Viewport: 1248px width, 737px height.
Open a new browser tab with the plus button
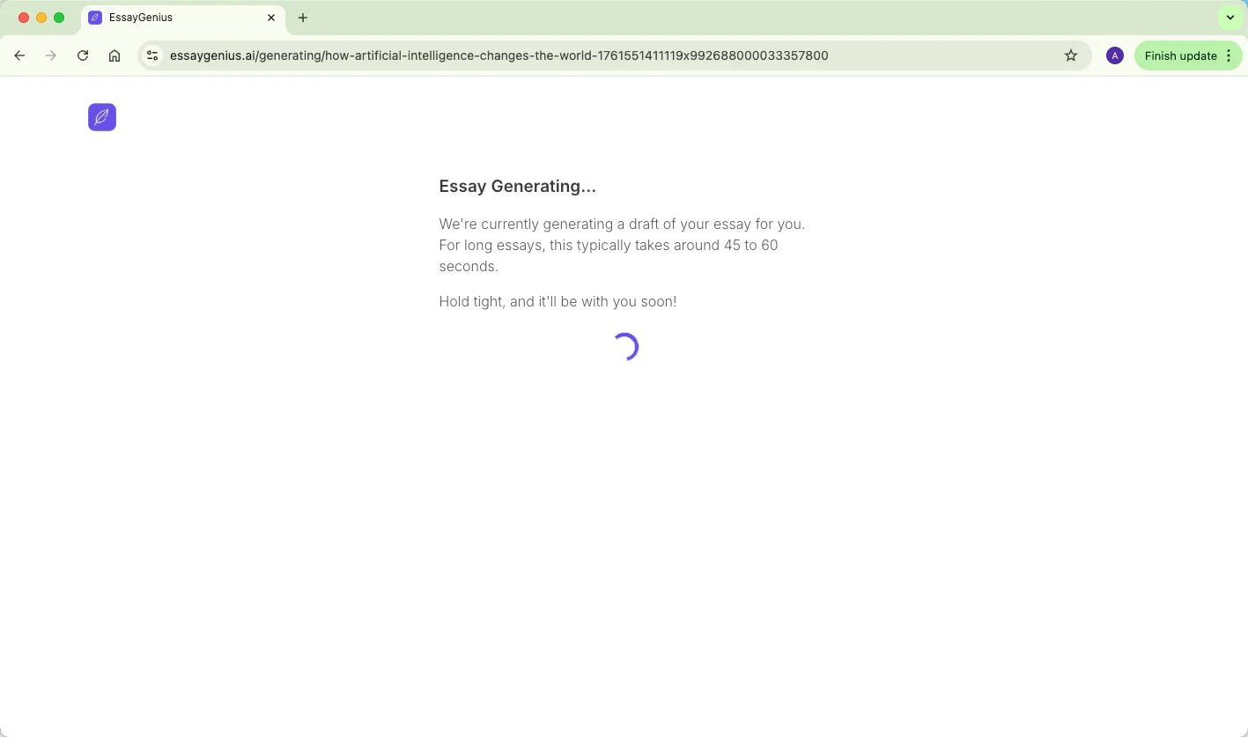tap(303, 18)
